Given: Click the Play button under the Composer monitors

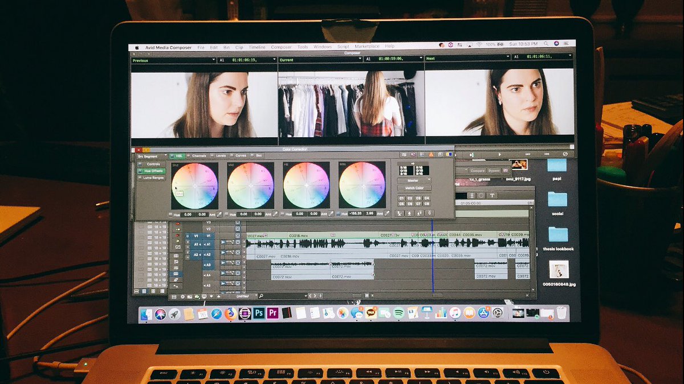Looking at the screenshot, I should click(500, 155).
